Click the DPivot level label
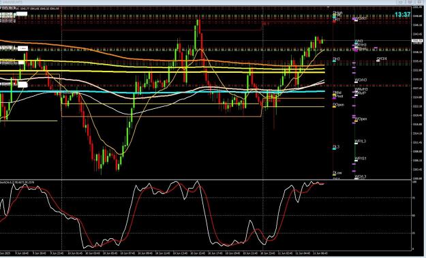The image size is (426, 258). (x=338, y=96)
